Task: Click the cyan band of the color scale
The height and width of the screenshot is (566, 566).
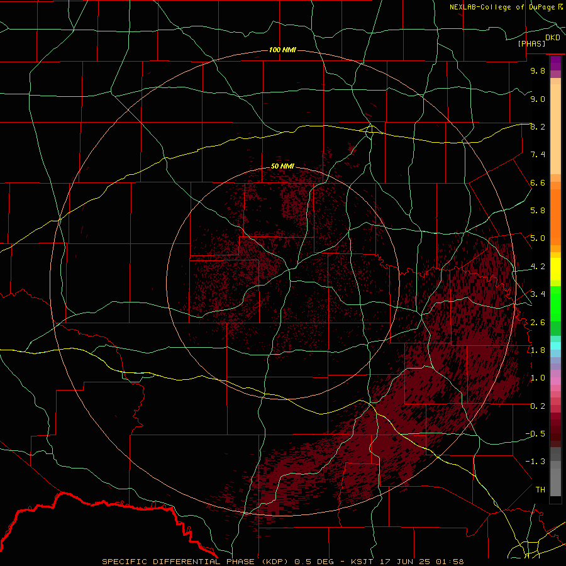Action: (x=555, y=346)
